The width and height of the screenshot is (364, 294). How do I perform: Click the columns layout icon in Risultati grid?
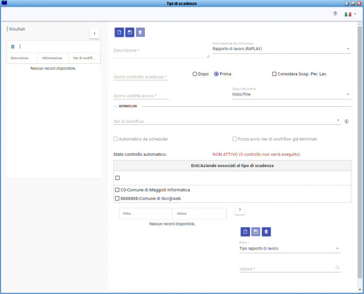(x=13, y=47)
